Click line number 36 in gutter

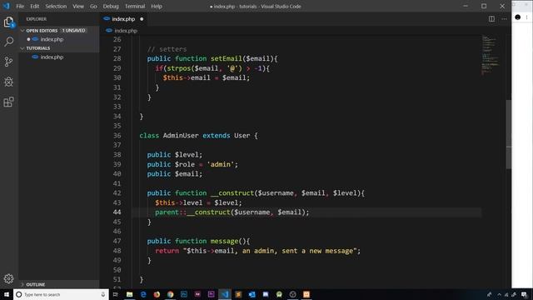coord(117,135)
